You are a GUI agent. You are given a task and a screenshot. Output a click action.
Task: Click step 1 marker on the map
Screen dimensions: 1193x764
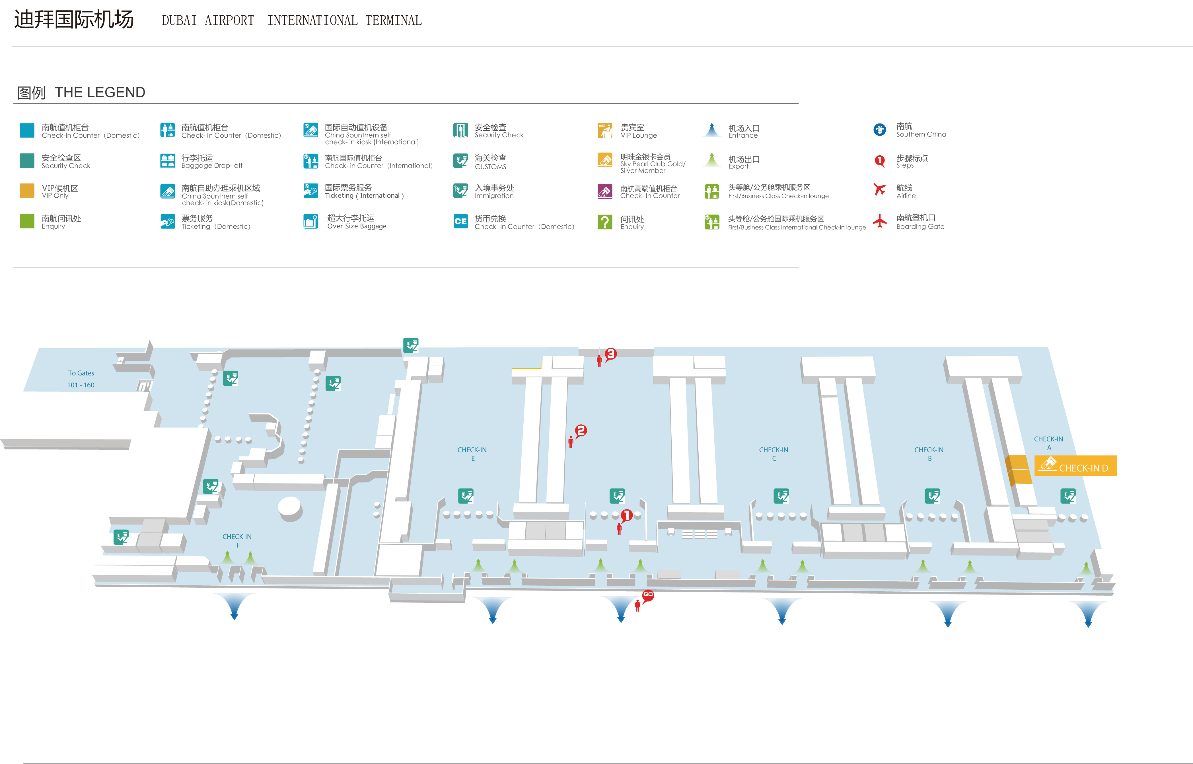[626, 516]
